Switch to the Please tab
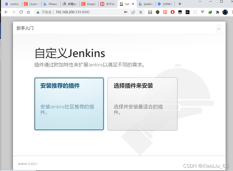233x171 pixels. click(x=51, y=4)
